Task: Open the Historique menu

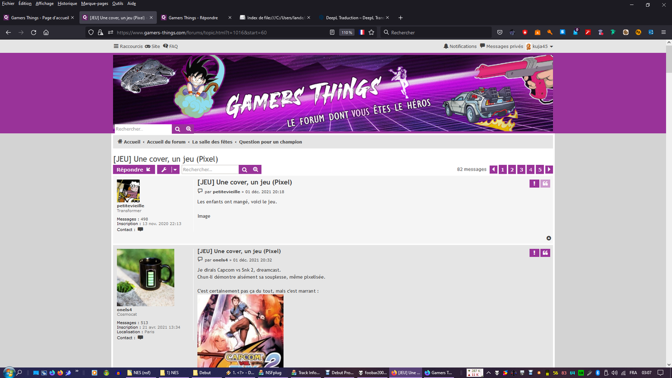Action: click(x=67, y=3)
